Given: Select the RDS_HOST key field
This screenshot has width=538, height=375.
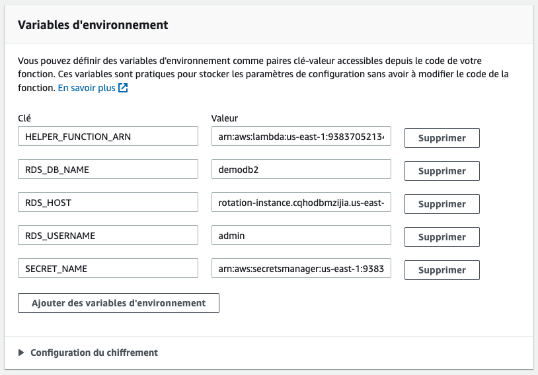Looking at the screenshot, I should click(x=108, y=203).
